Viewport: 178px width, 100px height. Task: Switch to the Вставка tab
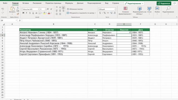point(26,3)
